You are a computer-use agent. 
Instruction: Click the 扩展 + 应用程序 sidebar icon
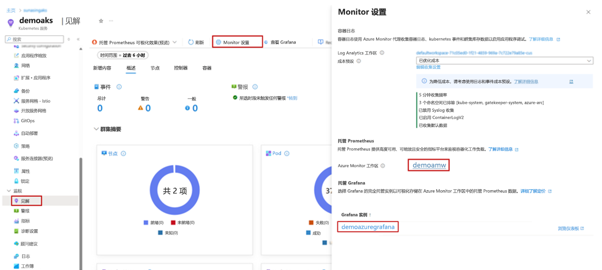(16, 78)
